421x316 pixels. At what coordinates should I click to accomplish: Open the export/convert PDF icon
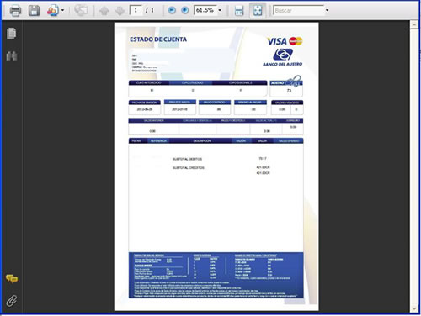coord(52,11)
